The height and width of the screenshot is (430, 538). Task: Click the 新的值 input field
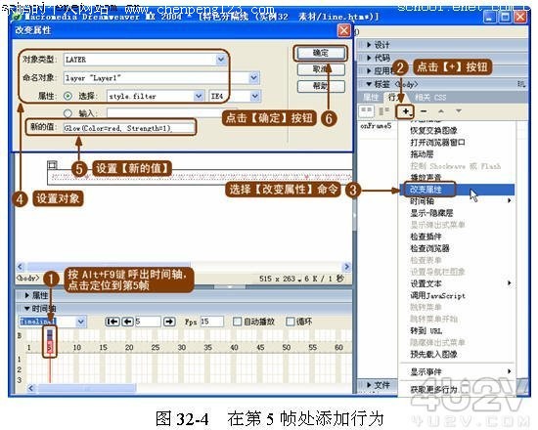(129, 128)
